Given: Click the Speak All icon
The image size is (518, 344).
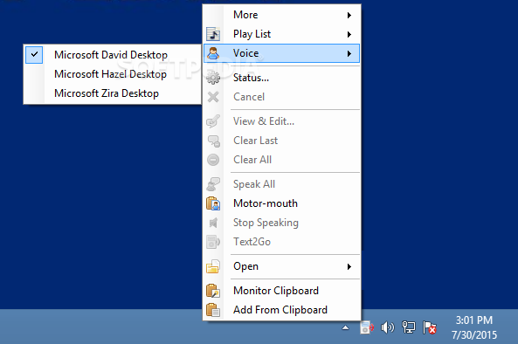Looking at the screenshot, I should tap(213, 184).
